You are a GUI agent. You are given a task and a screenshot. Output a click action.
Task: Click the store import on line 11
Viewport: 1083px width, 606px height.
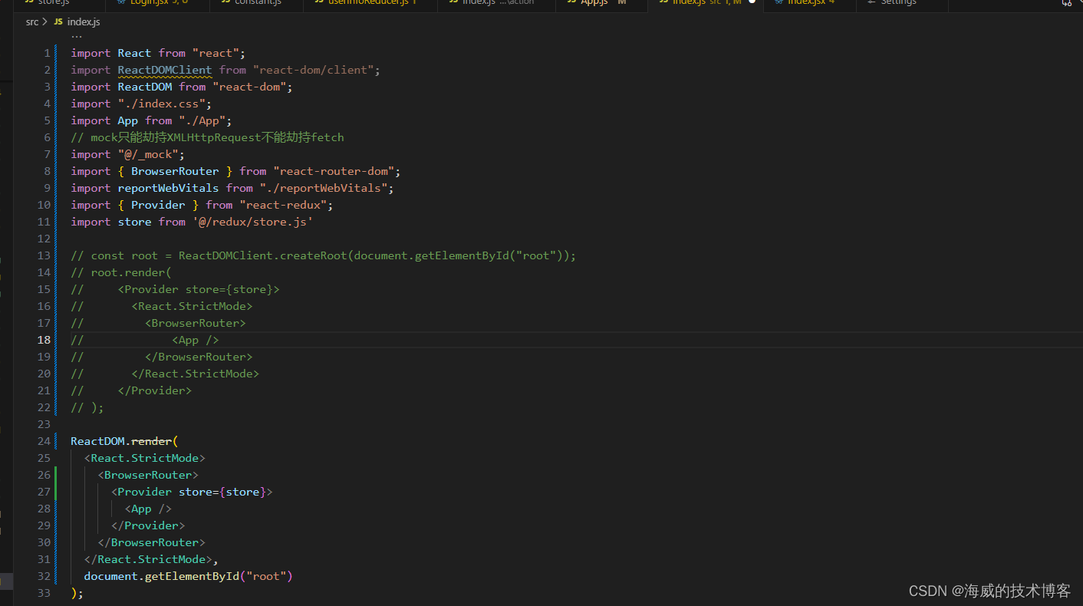pyautogui.click(x=134, y=221)
